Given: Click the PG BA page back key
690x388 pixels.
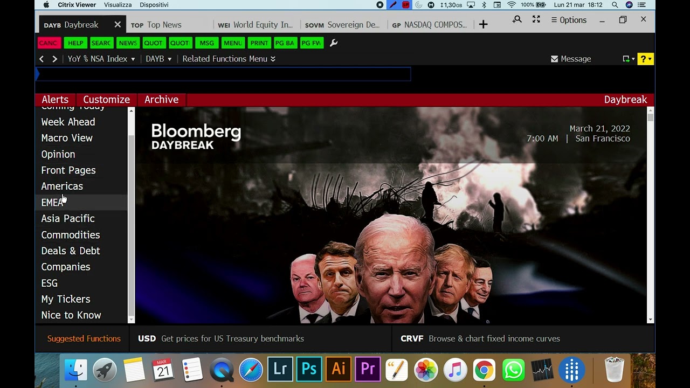Looking at the screenshot, I should coord(285,43).
